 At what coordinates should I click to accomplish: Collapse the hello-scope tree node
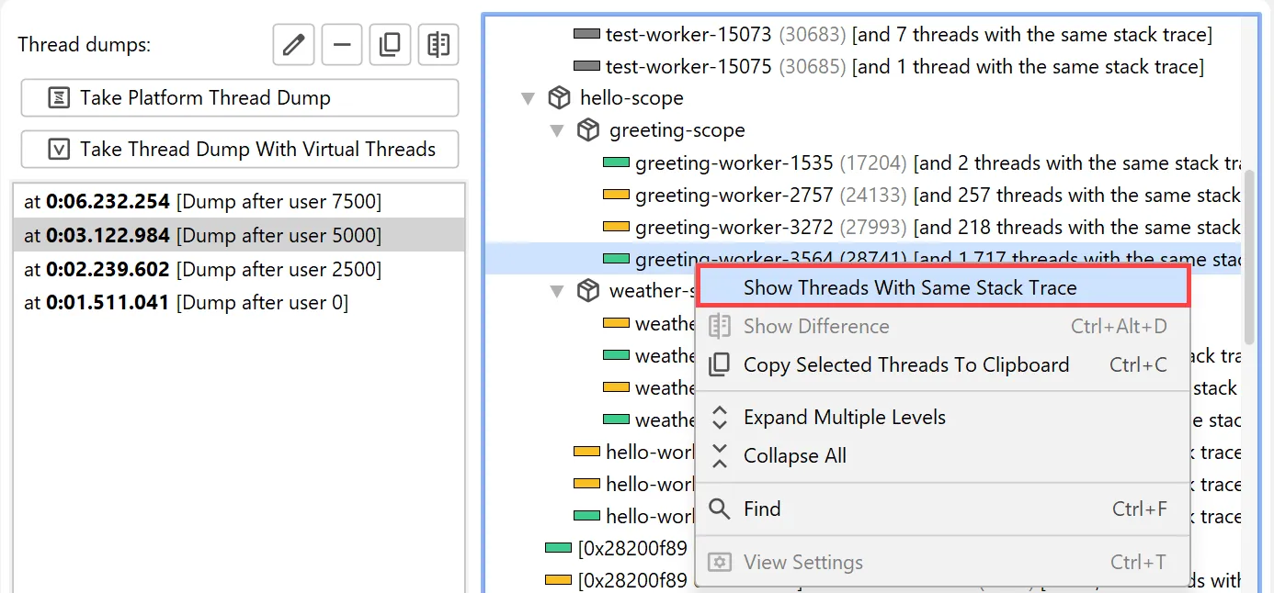pos(528,98)
